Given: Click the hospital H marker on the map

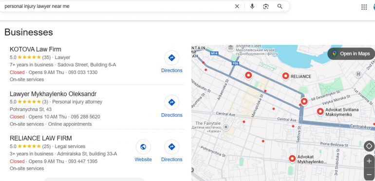Looking at the screenshot, I should click(x=358, y=74).
